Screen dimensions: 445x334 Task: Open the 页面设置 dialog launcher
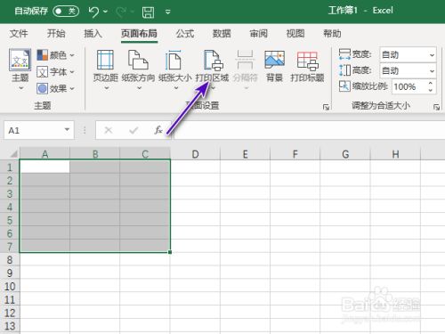[x=326, y=107]
